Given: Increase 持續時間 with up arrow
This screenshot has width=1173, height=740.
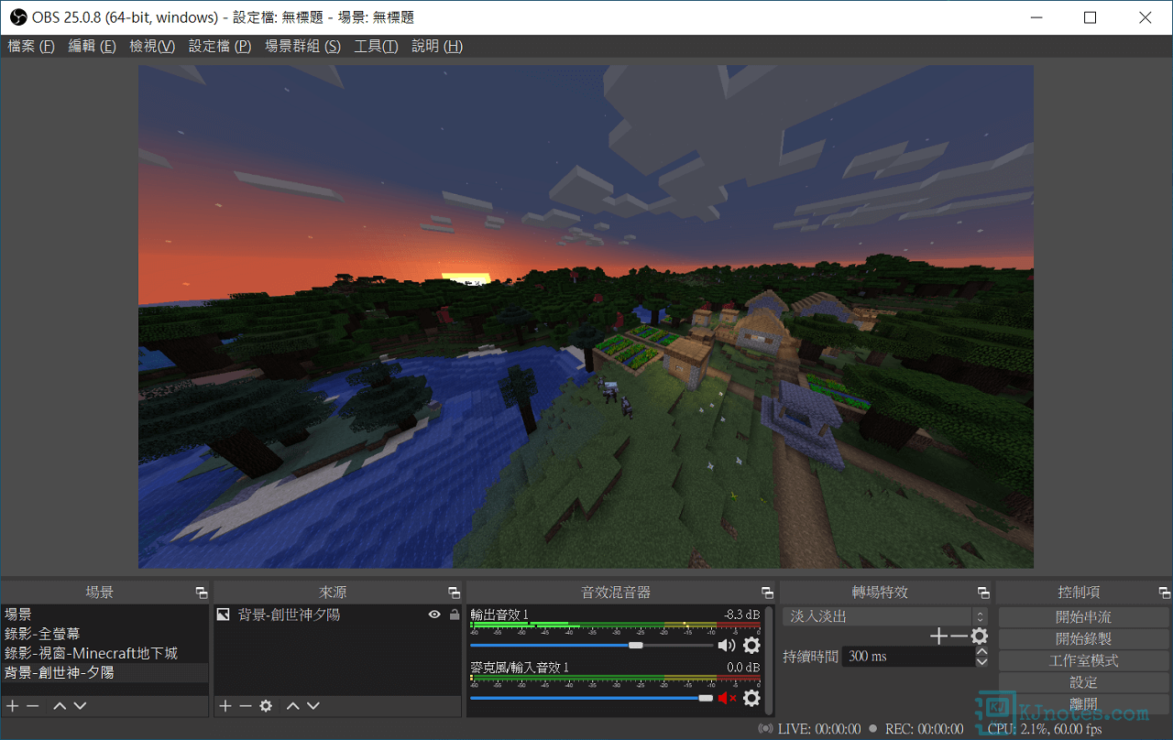Looking at the screenshot, I should coord(982,651).
